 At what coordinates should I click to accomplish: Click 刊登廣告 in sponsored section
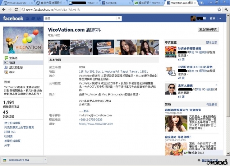pyautogui.click(x=212, y=104)
